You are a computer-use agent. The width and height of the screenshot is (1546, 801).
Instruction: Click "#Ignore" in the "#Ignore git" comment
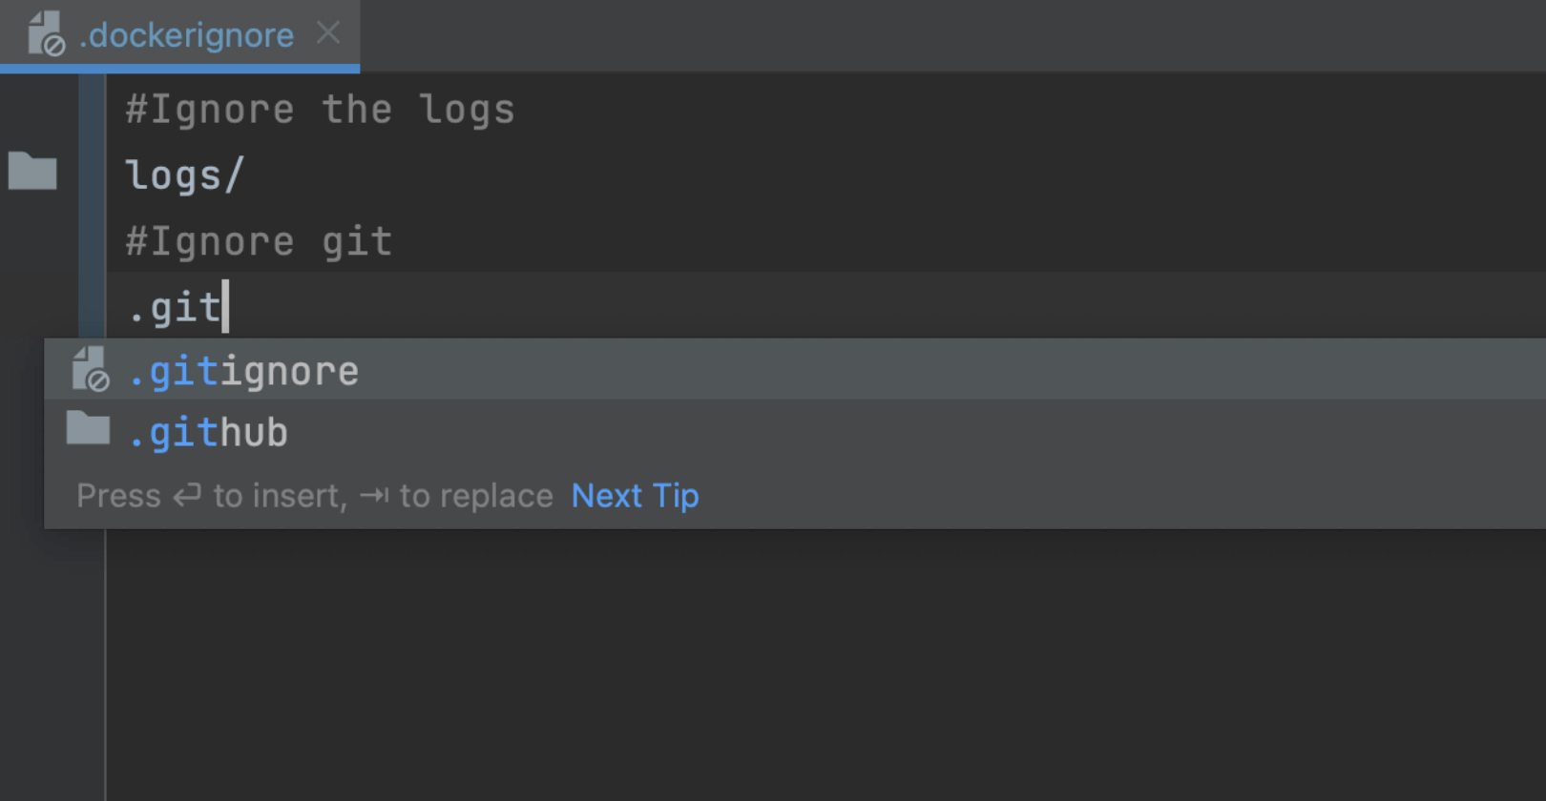[x=210, y=241]
